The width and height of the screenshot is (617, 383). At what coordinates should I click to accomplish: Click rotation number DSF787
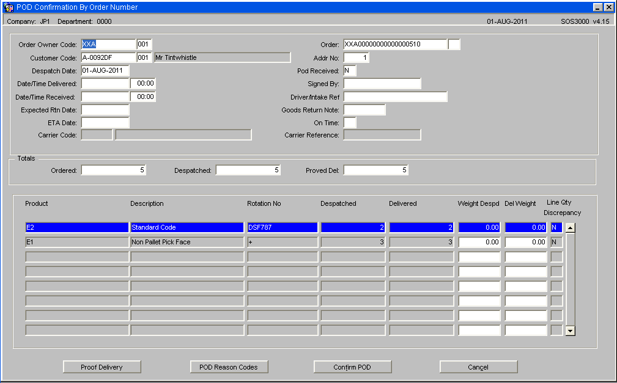(x=282, y=227)
